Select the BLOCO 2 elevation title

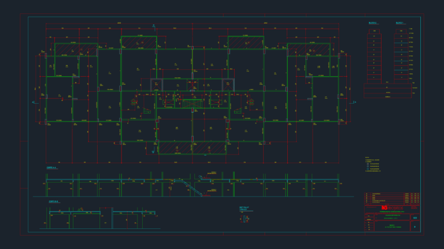coord(373,23)
